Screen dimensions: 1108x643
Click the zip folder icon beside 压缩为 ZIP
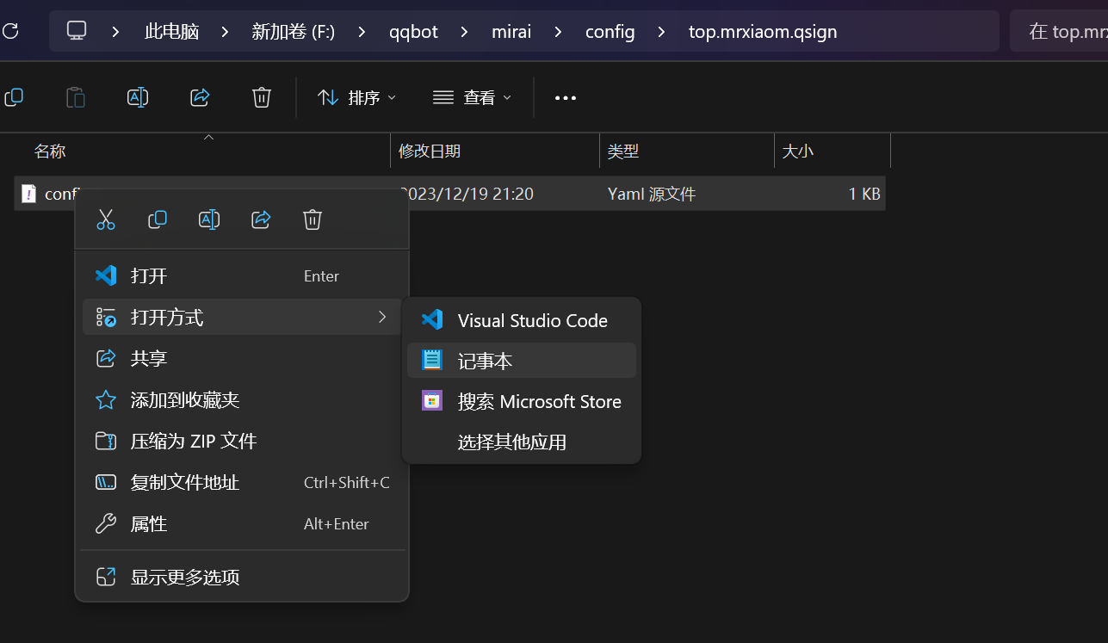106,441
